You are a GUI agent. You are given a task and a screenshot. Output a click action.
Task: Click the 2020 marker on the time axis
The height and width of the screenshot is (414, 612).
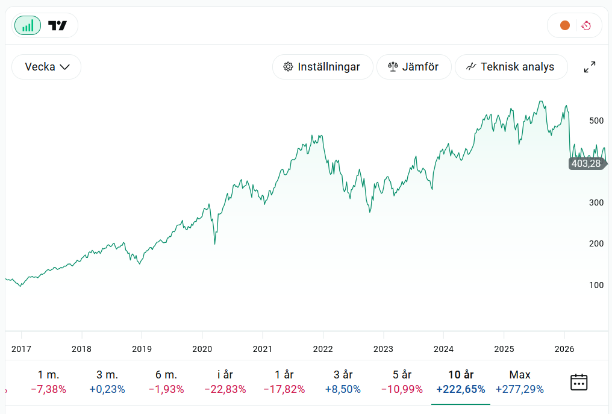(202, 349)
